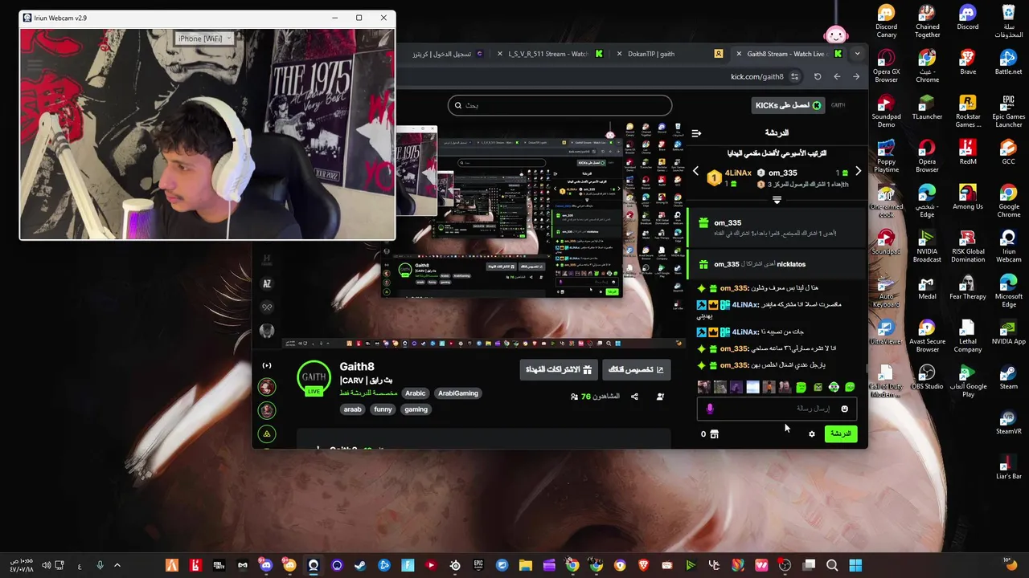The image size is (1029, 578).
Task: Open Liar's Bar desktop shortcut
Action: [x=1008, y=467]
